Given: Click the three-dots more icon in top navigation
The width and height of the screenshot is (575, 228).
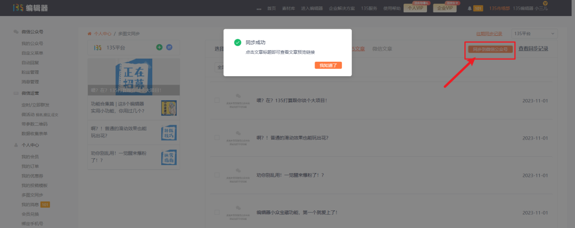Looking at the screenshot, I should 259,9.
